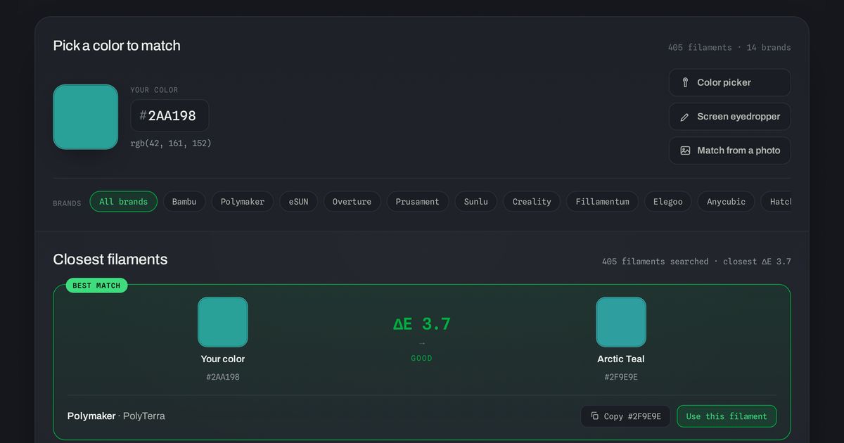Filter filaments by Bambu brand
Viewport: 844px width, 443px height.
184,202
